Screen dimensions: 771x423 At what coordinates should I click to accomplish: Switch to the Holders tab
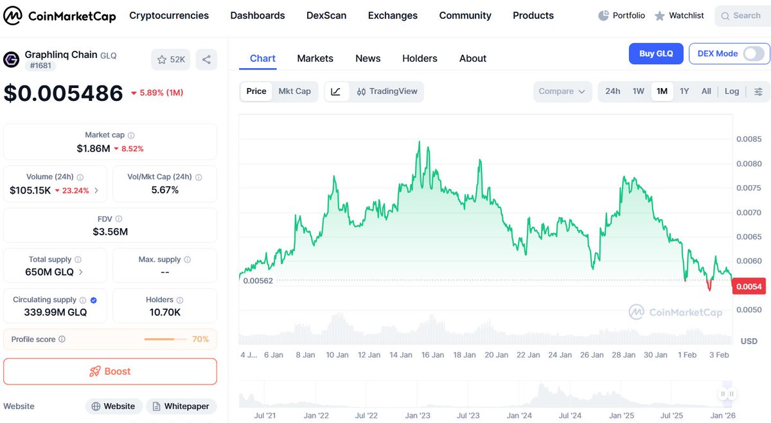tap(420, 59)
